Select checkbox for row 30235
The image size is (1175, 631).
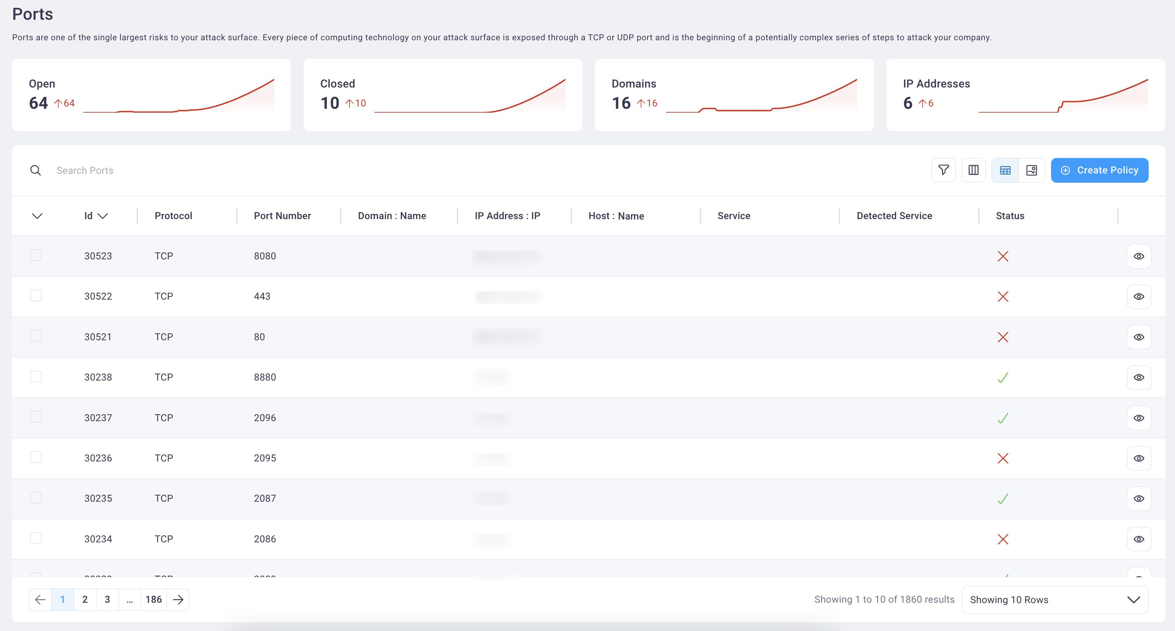click(x=36, y=497)
